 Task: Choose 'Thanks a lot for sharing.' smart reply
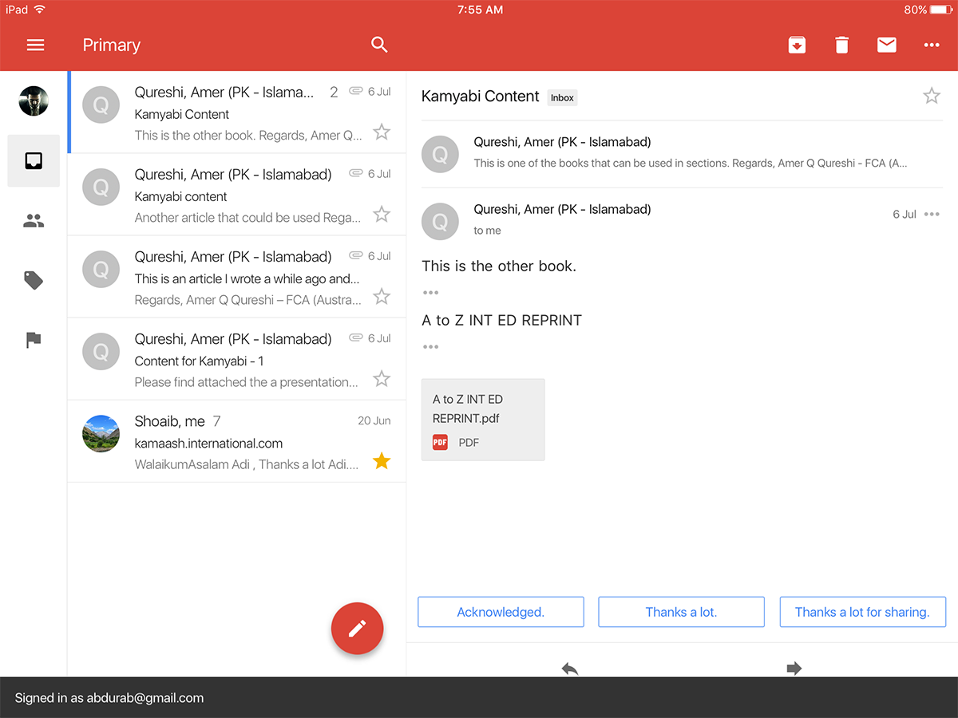point(862,612)
